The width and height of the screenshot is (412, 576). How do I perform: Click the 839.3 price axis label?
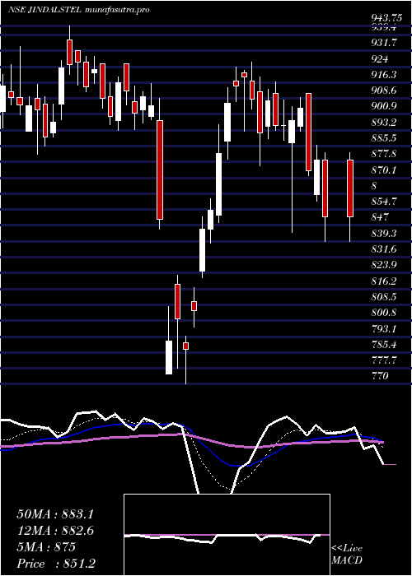(385, 234)
